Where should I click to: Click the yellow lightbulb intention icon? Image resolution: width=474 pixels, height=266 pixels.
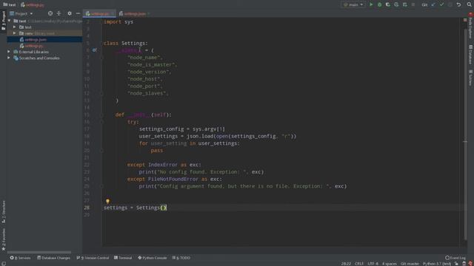click(x=107, y=201)
